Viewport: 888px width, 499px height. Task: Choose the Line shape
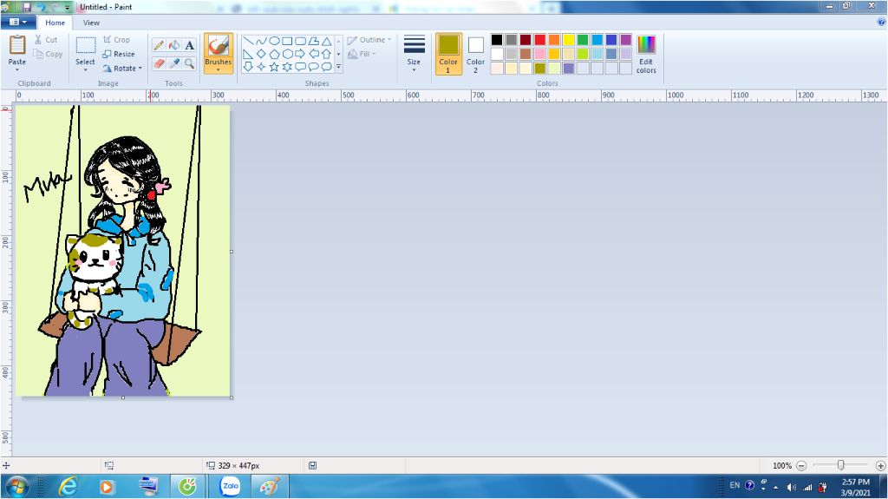(x=248, y=41)
